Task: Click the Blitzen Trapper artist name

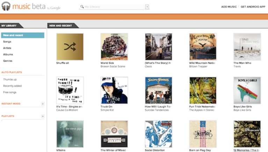Action: [198, 66]
